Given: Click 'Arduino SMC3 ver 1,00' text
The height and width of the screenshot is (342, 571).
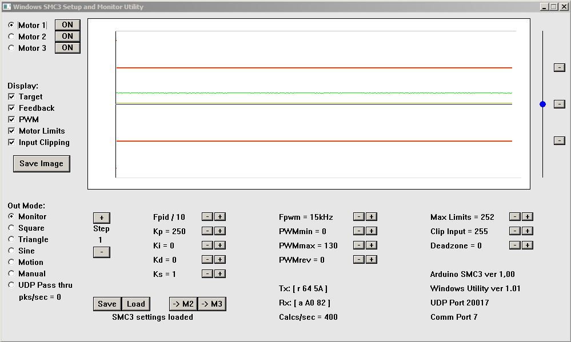Looking at the screenshot, I should tap(472, 274).
